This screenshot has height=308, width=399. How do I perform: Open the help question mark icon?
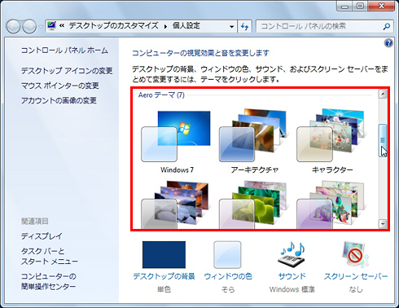[388, 43]
